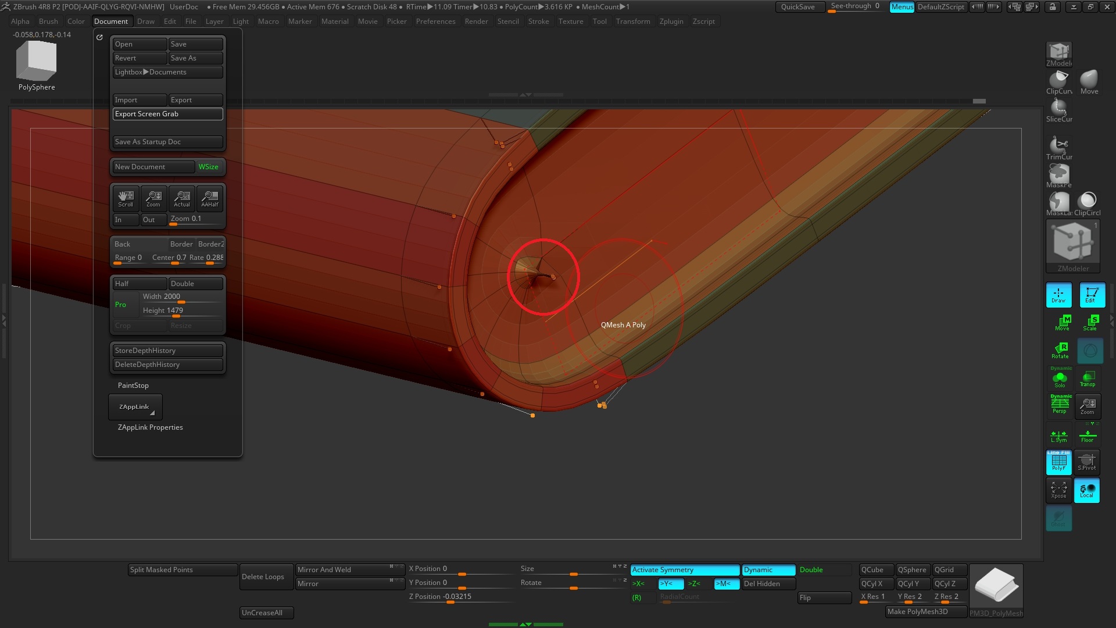Select the SliceCurve brush

[1058, 110]
